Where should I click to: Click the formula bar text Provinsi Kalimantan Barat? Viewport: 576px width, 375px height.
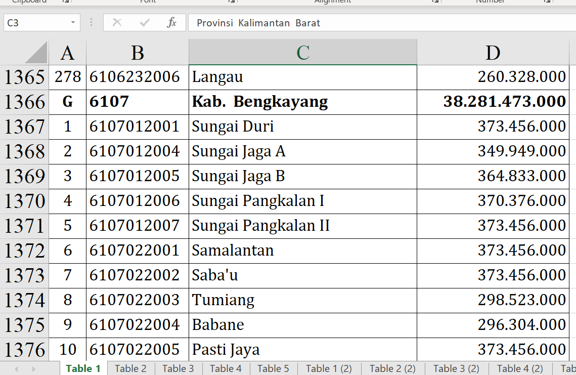pyautogui.click(x=258, y=23)
